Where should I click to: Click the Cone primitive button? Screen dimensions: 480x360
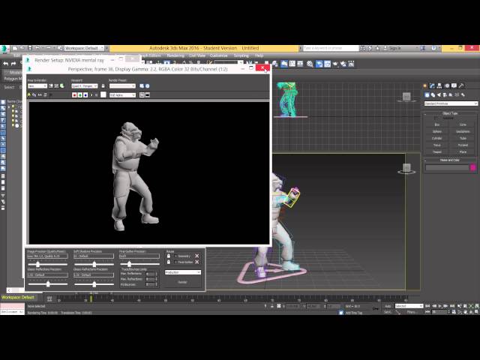463,124
